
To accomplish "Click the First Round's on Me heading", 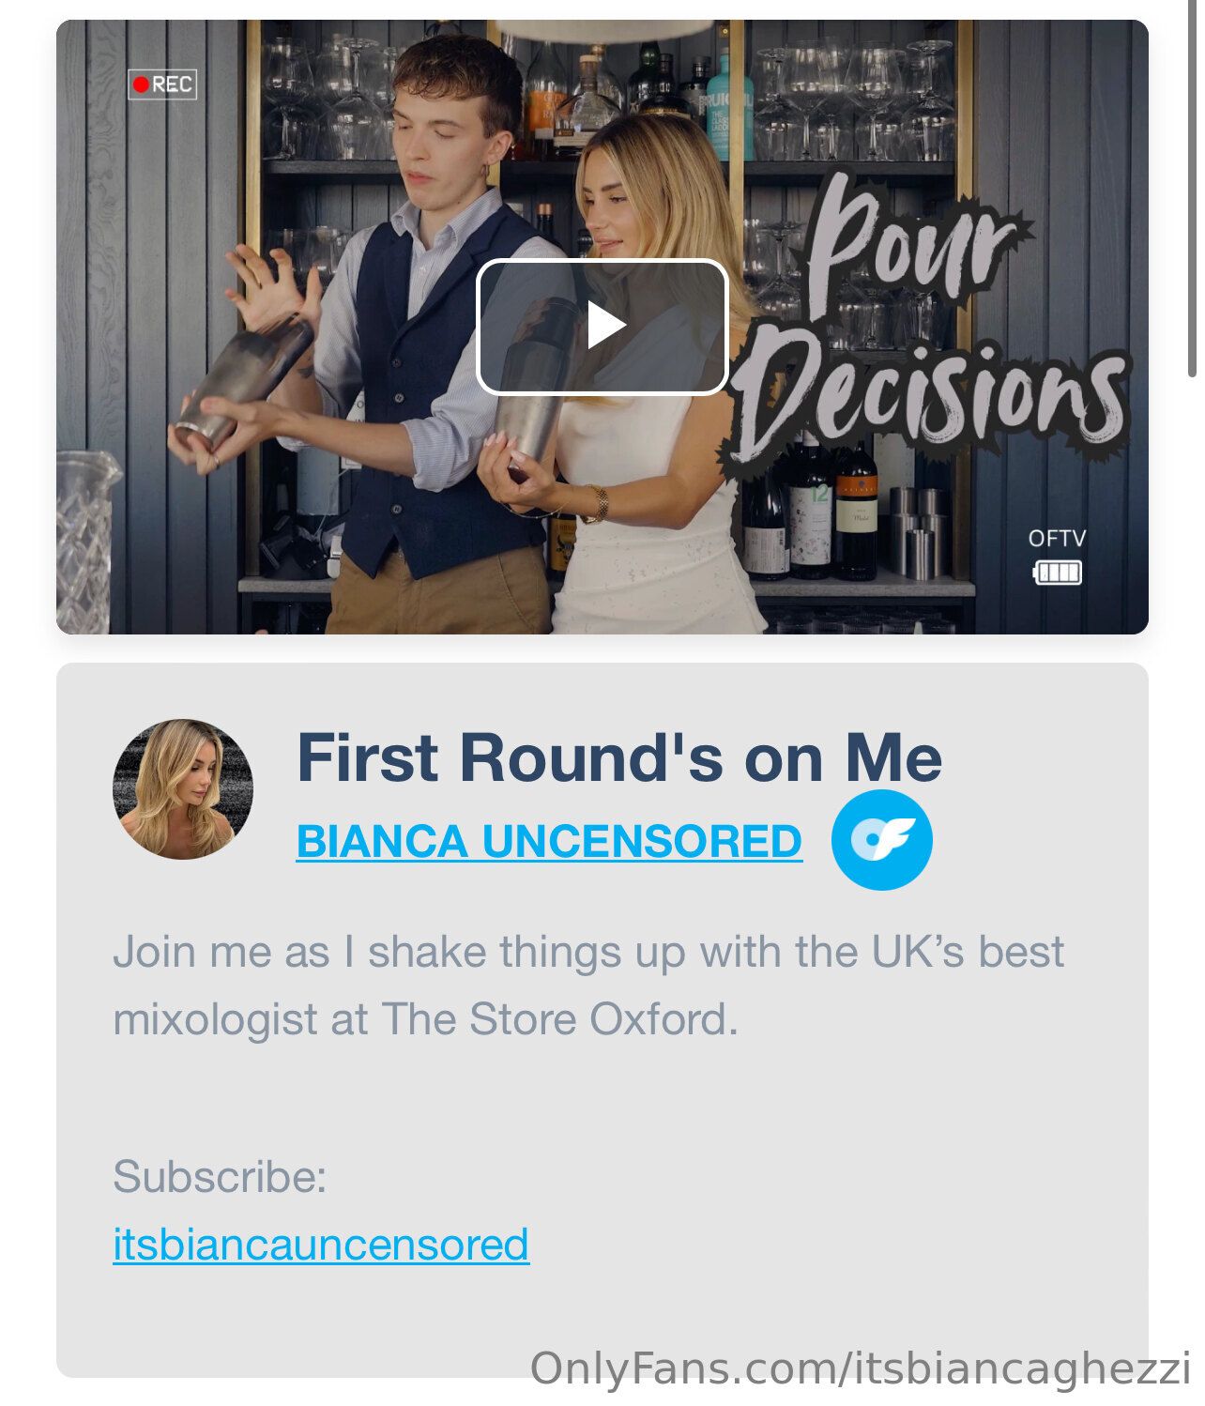I will pyautogui.click(x=619, y=757).
